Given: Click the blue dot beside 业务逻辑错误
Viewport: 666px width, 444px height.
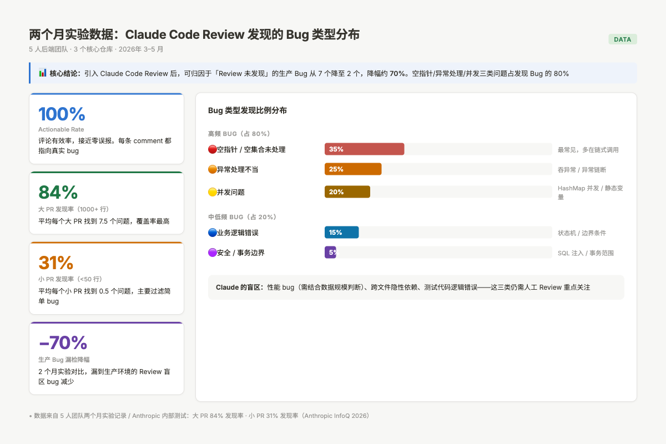Looking at the screenshot, I should 212,233.
